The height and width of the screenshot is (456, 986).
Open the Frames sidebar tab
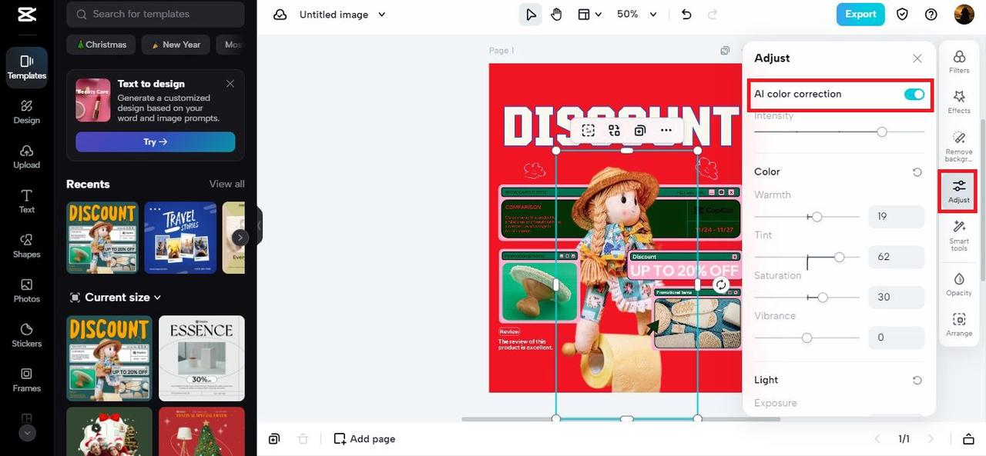[27, 379]
